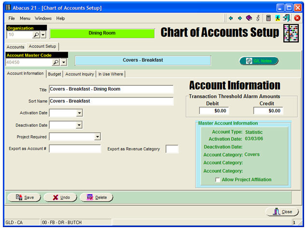Click the Account Type value Statistic

coord(254,132)
